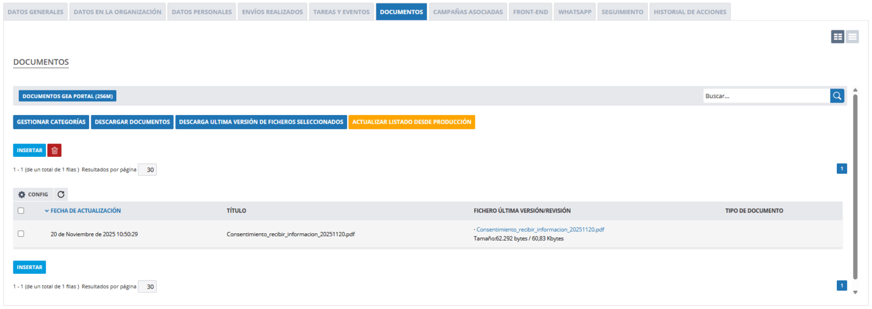Open CONFIG gear settings
This screenshot has height=309, width=872.
(33, 194)
